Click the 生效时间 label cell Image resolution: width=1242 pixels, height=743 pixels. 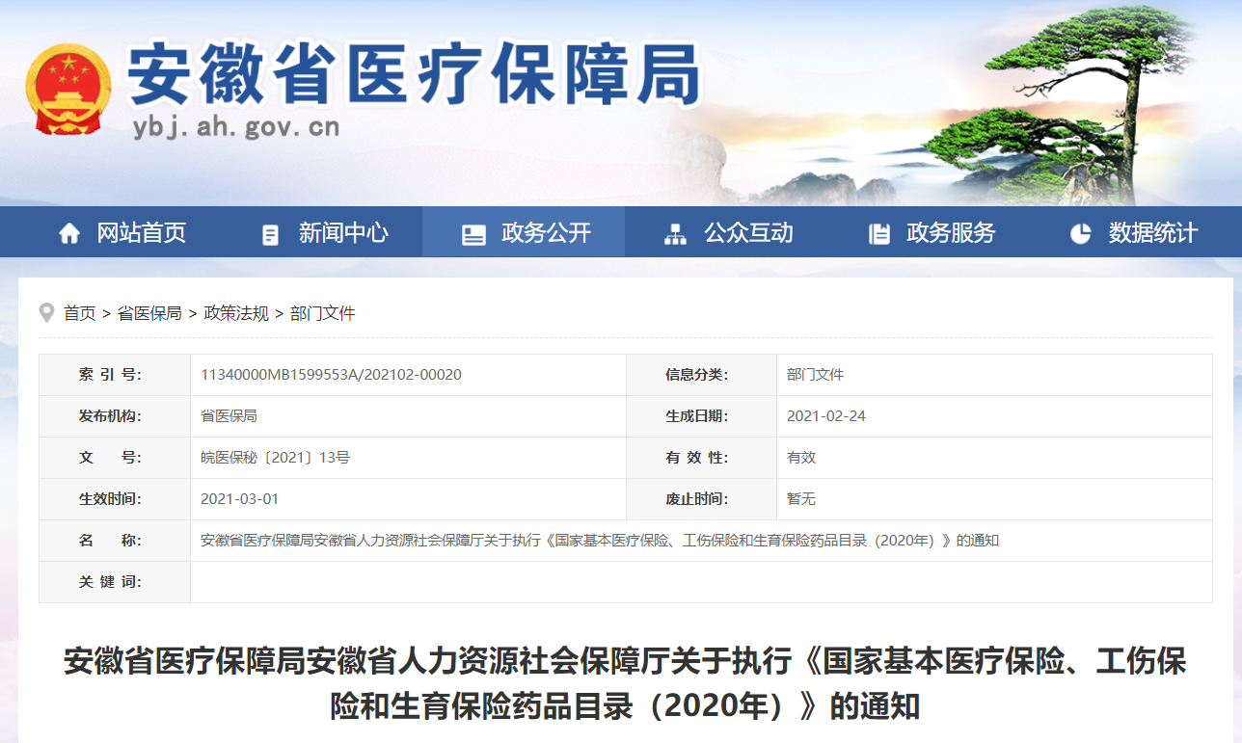(115, 499)
